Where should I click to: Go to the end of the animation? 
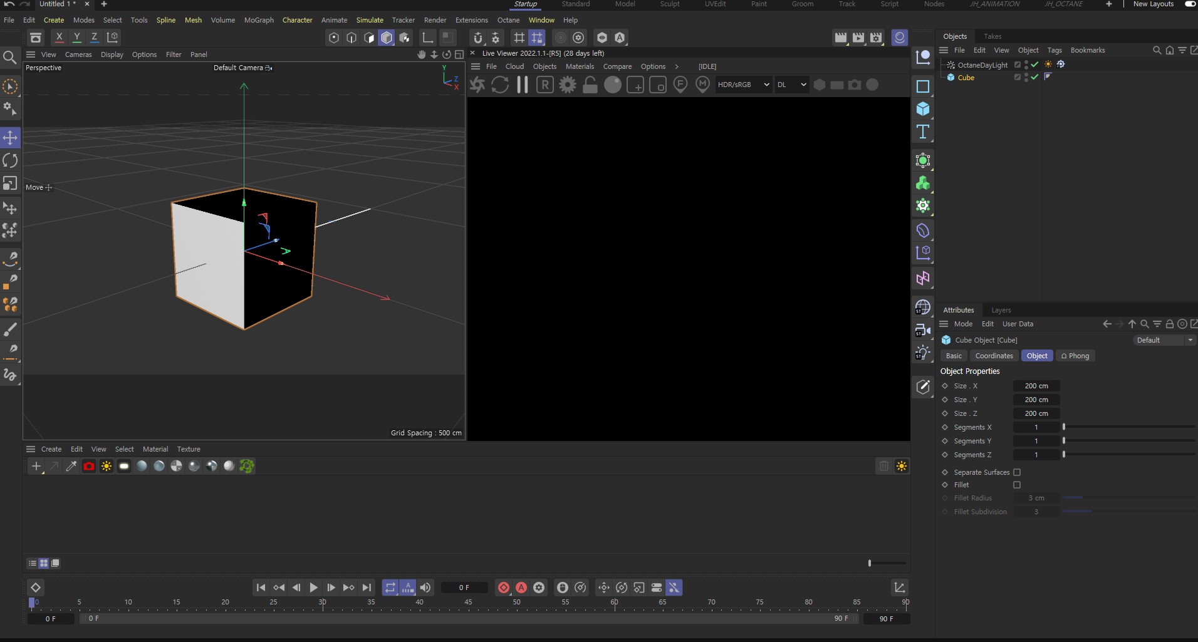pos(367,588)
